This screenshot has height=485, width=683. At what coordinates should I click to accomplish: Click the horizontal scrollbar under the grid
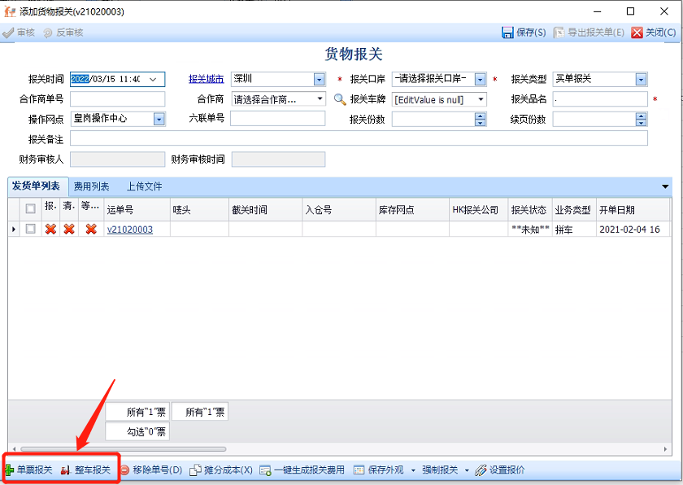click(244, 448)
